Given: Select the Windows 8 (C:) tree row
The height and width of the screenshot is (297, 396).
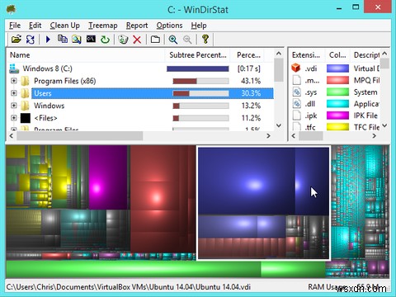Looking at the screenshot, I should click(x=140, y=68).
